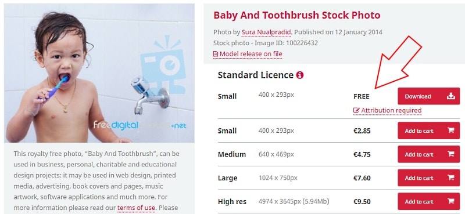465x214 pixels.
Task: Download the free Small image
Action: [429, 96]
